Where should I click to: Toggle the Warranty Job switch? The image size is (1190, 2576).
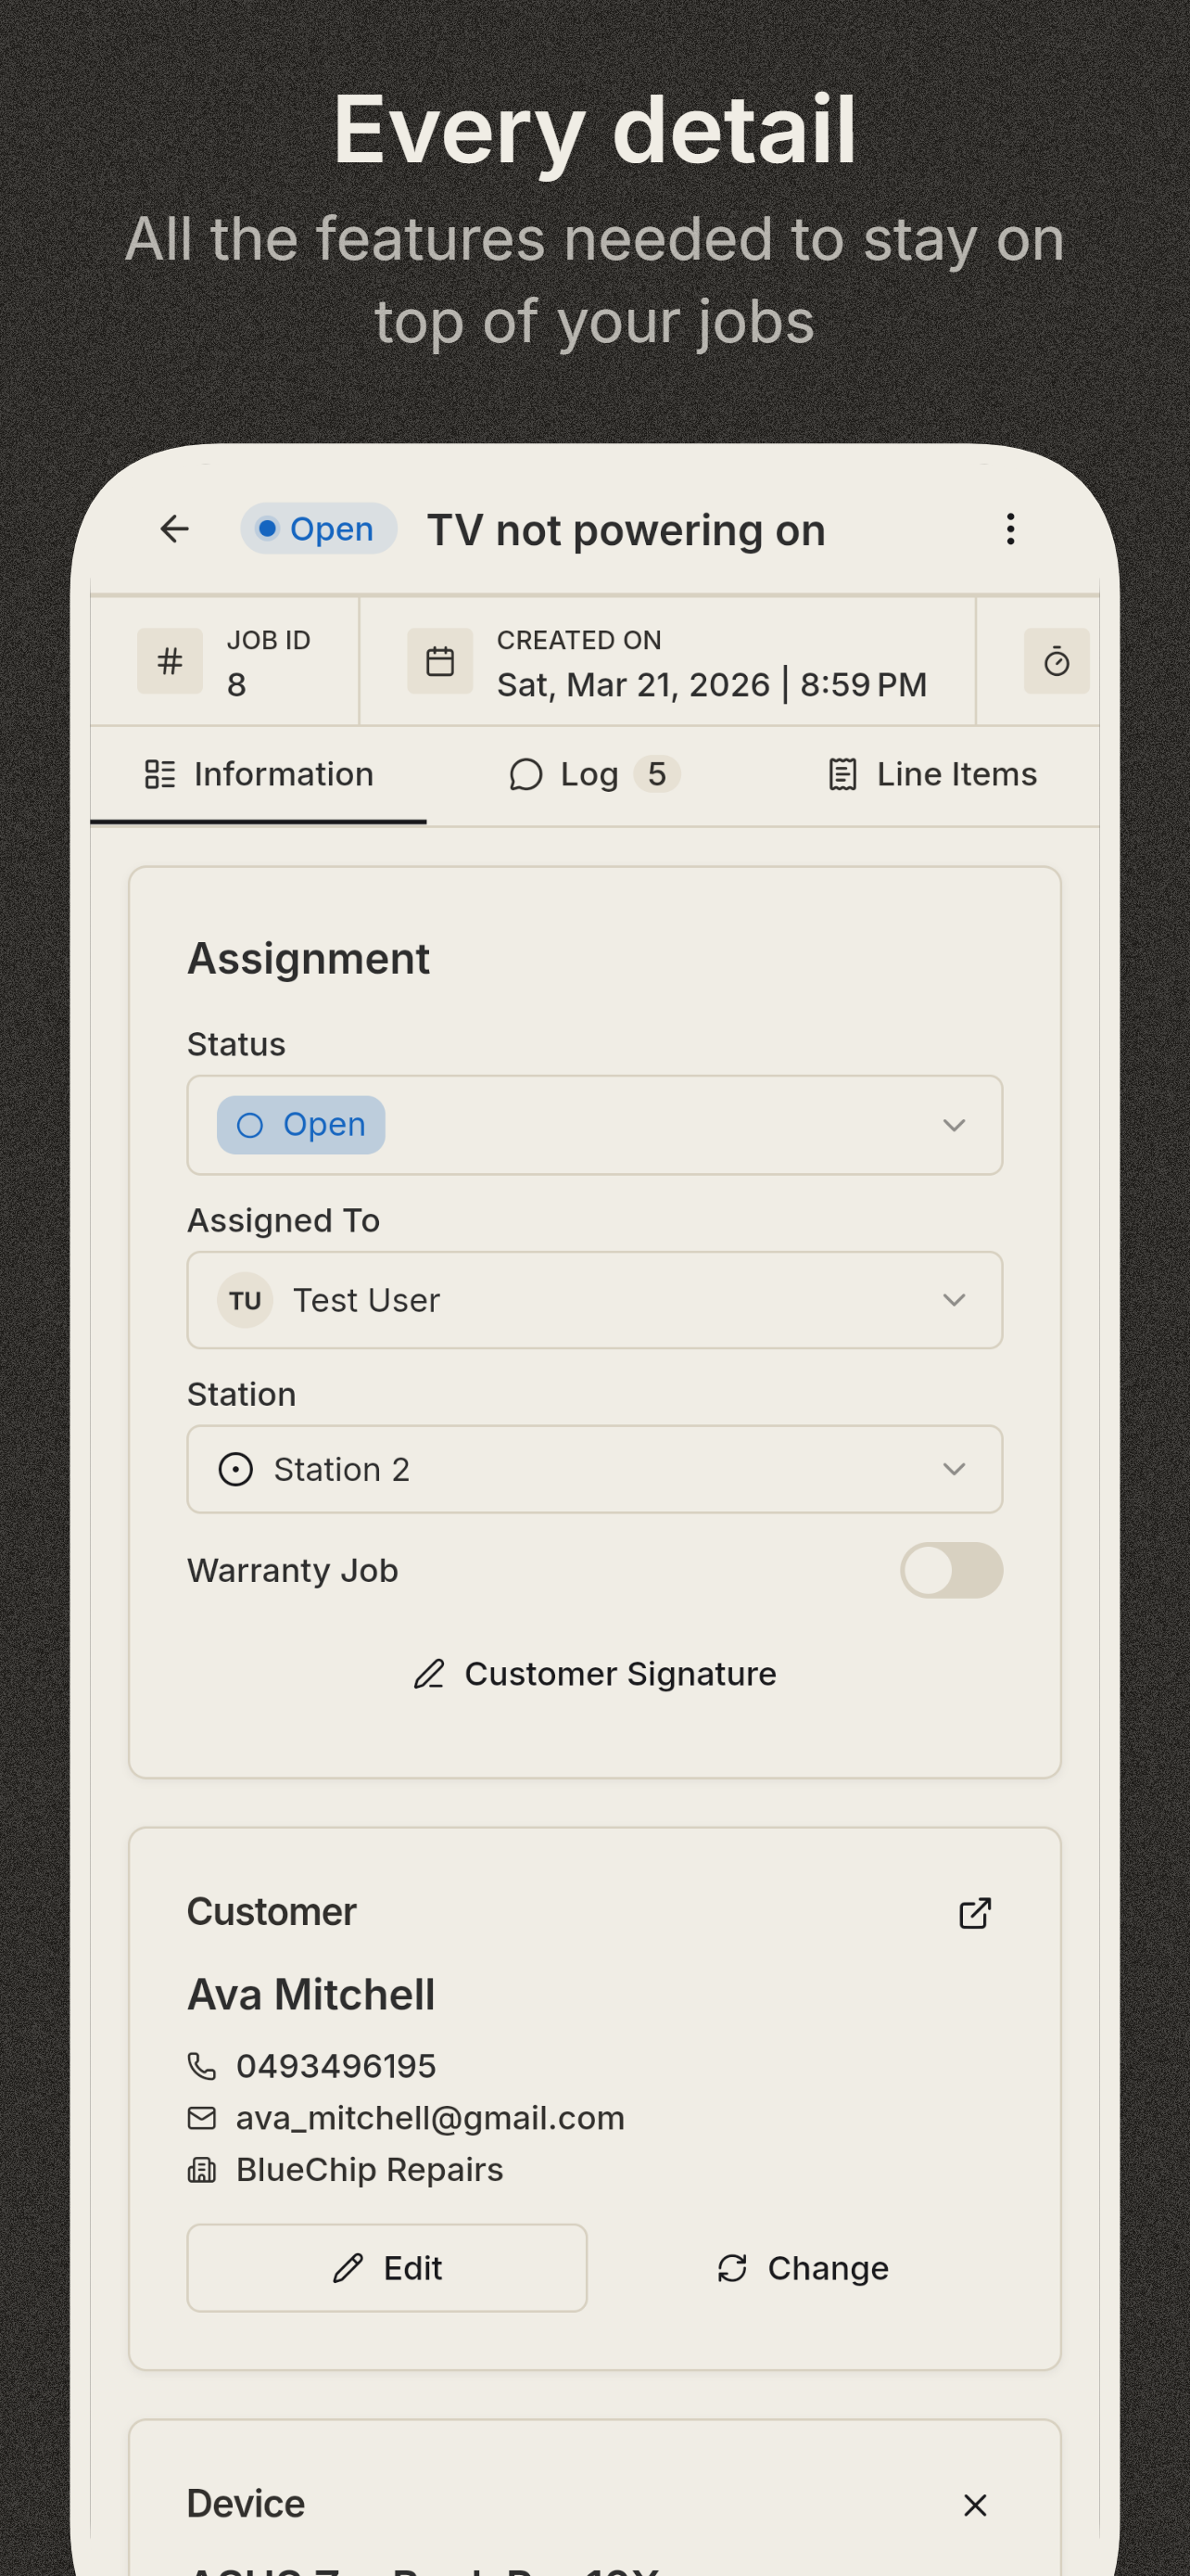coord(951,1570)
